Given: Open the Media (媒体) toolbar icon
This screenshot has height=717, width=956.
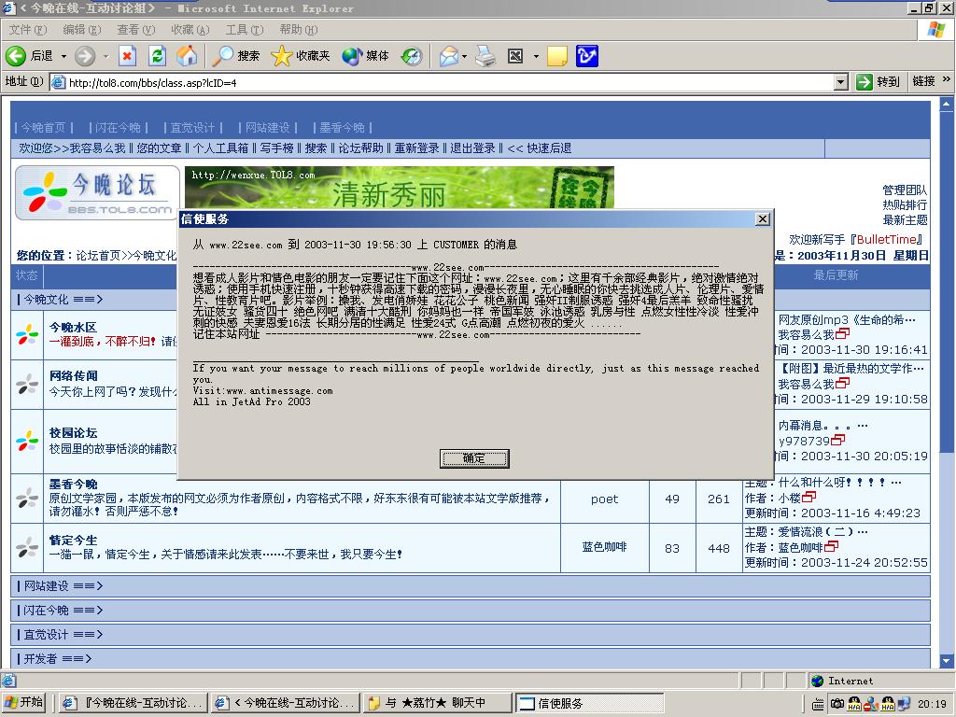Looking at the screenshot, I should click(x=352, y=56).
